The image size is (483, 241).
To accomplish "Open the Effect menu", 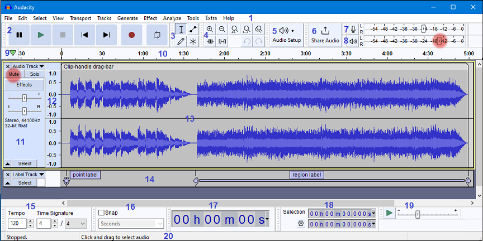I will tap(150, 18).
